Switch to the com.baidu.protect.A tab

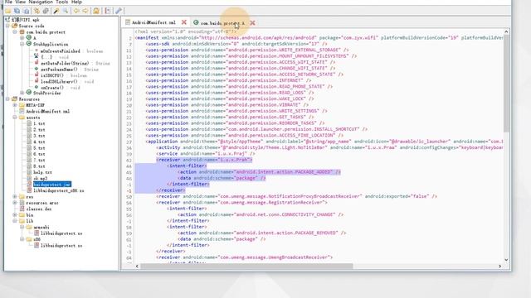point(222,23)
